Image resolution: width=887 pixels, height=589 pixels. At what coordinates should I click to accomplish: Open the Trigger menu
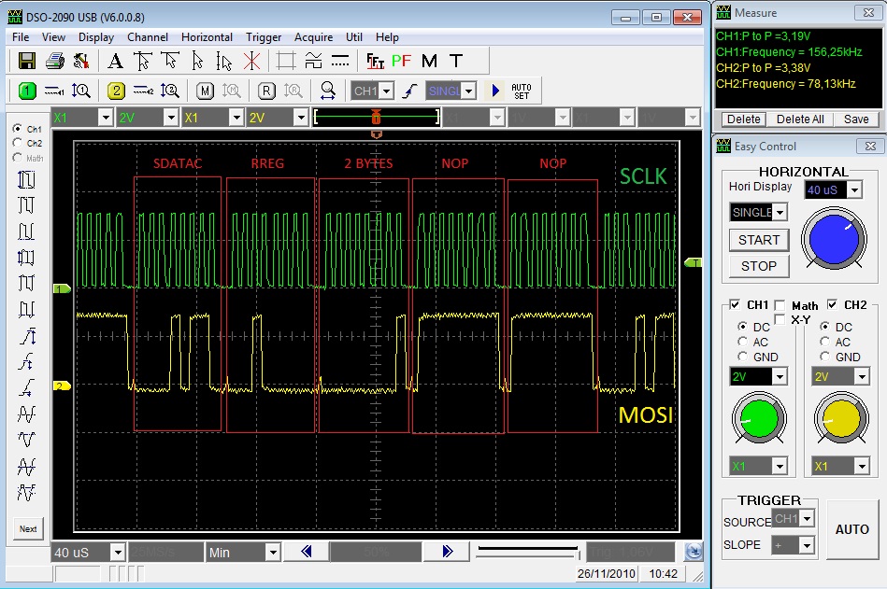tap(264, 37)
